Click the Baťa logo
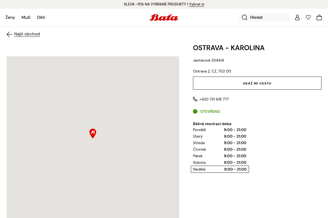The height and width of the screenshot is (218, 328). 164,17
